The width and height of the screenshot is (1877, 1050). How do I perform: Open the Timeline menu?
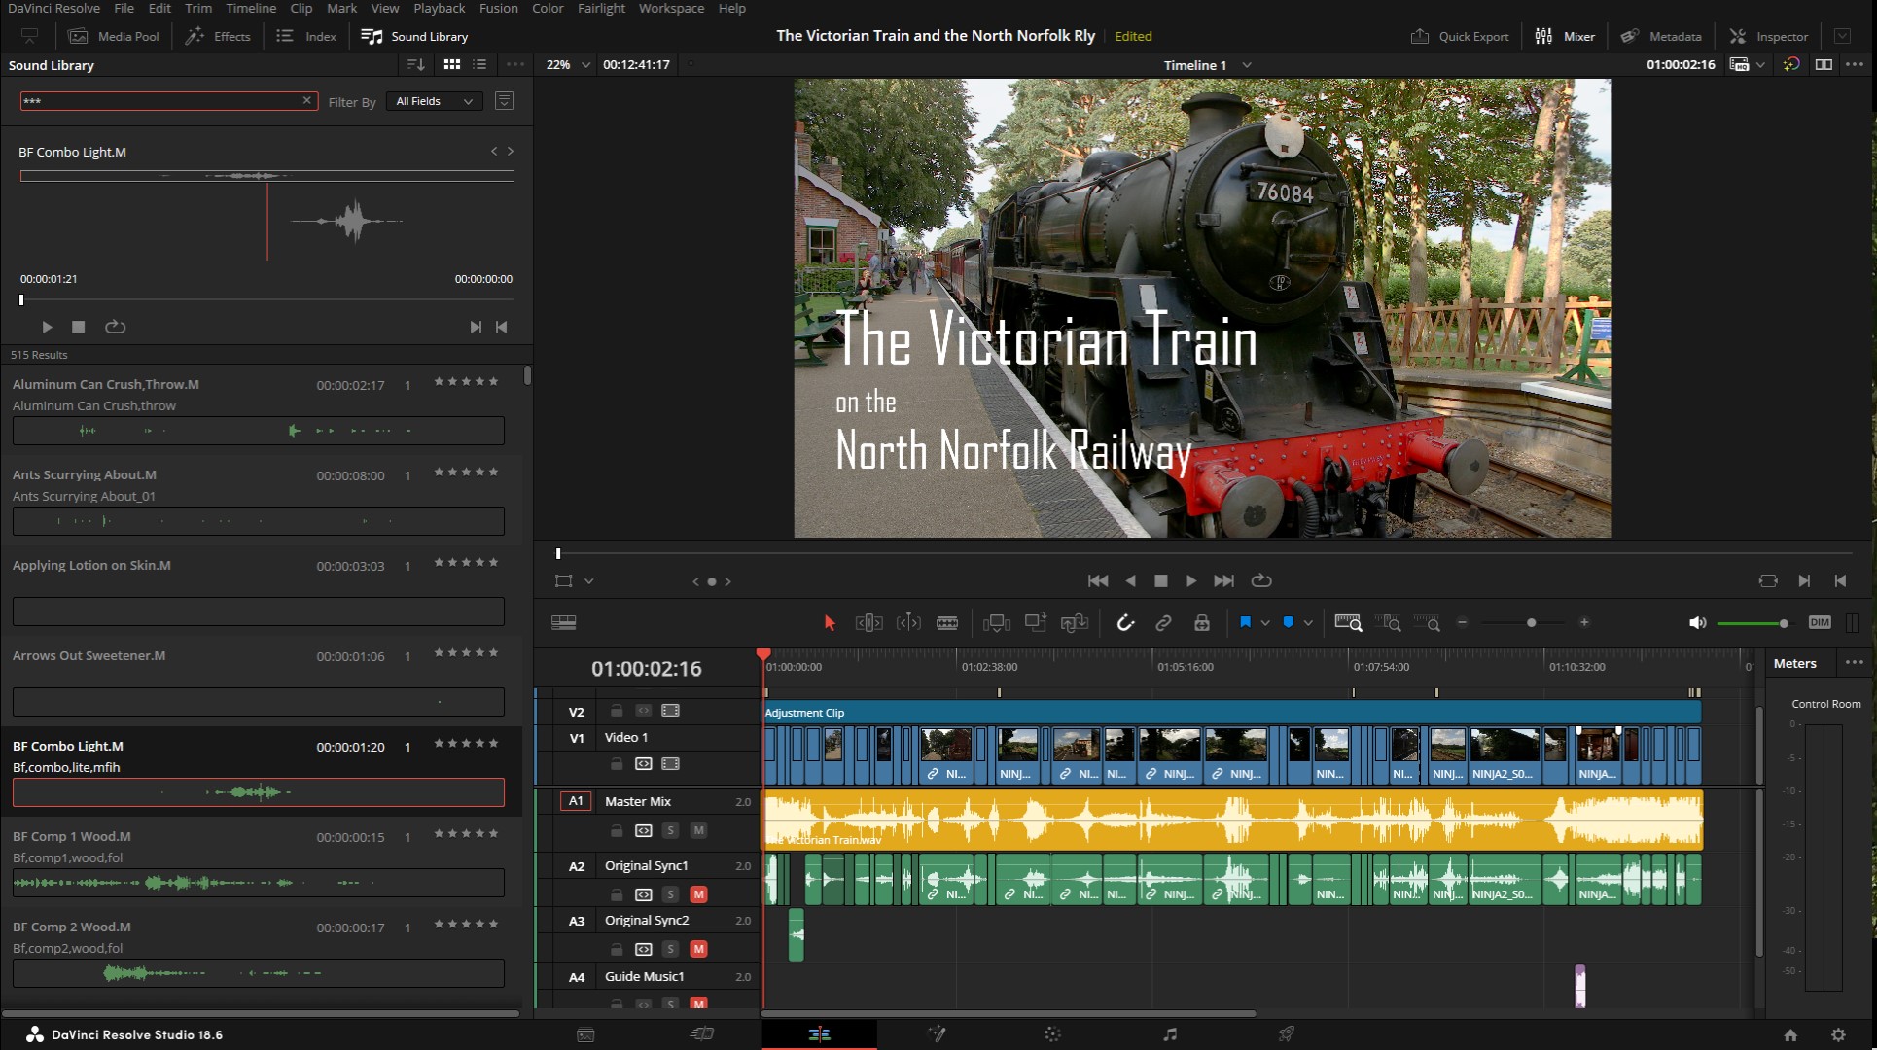pyautogui.click(x=251, y=8)
